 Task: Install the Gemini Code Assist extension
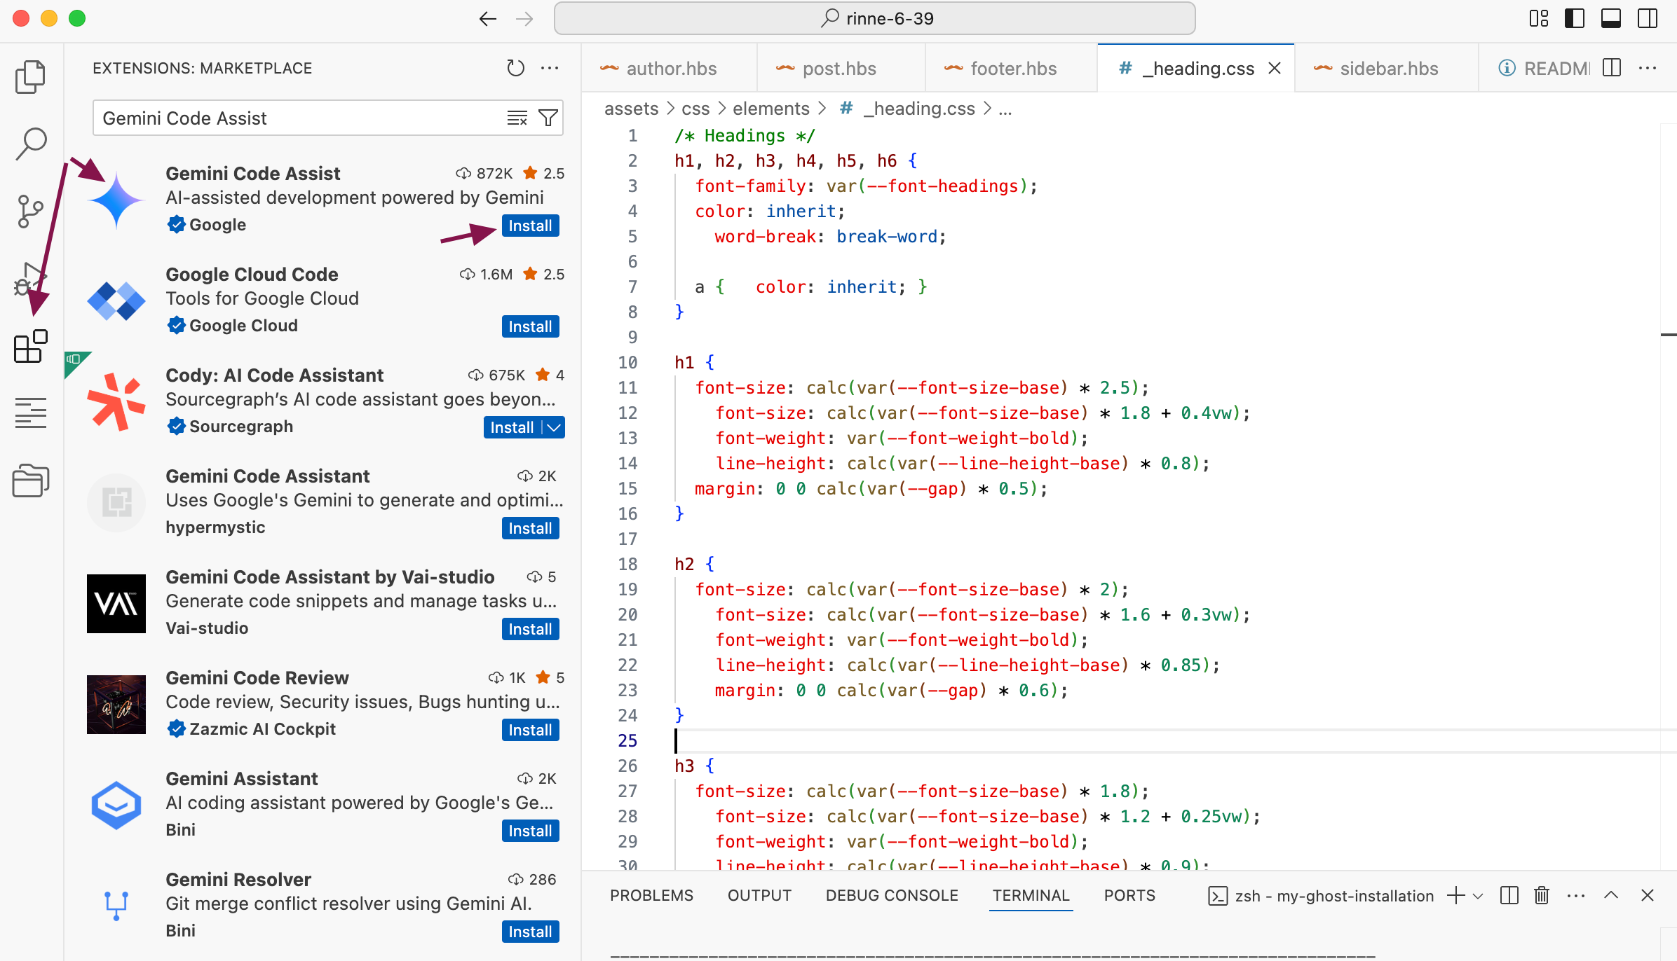pyautogui.click(x=530, y=226)
